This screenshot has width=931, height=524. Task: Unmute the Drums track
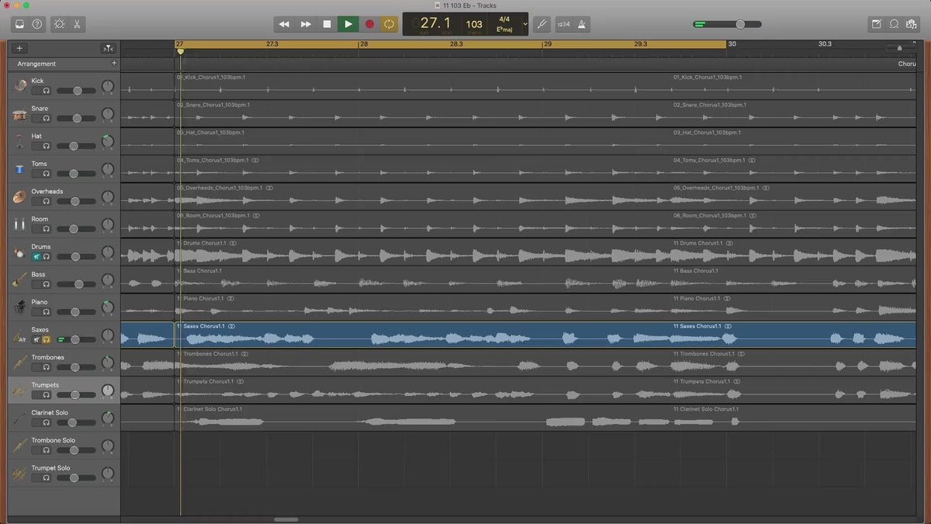pos(36,256)
